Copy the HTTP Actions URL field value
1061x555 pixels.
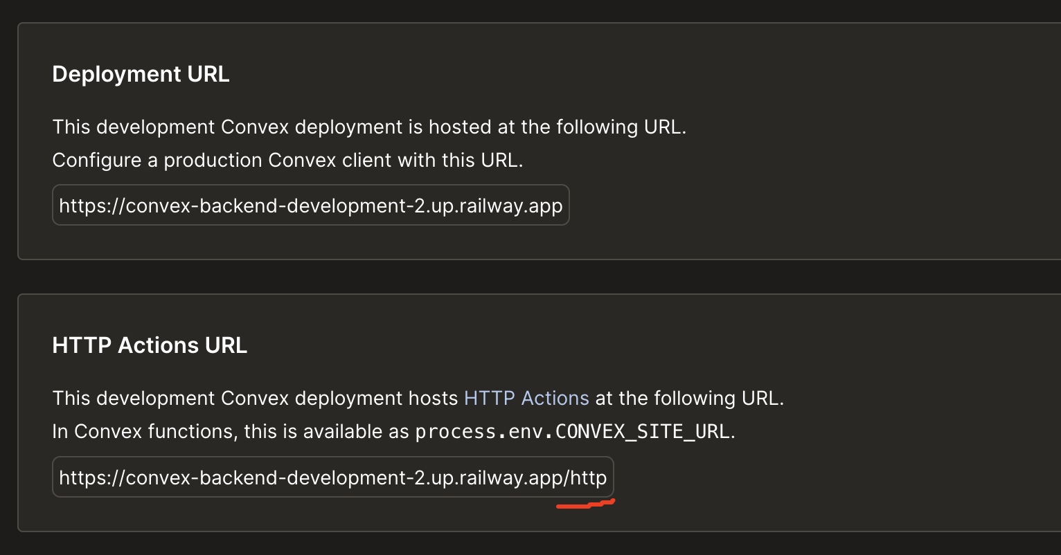[333, 477]
